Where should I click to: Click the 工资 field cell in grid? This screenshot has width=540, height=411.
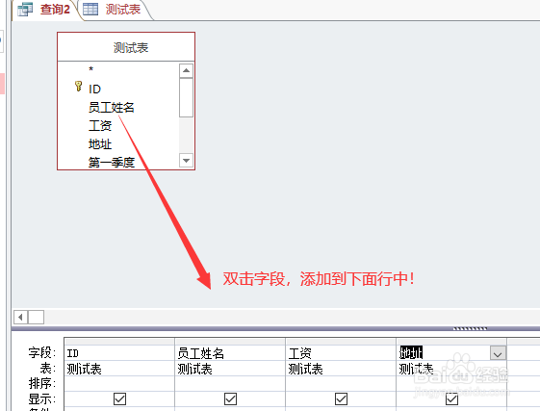(341, 353)
